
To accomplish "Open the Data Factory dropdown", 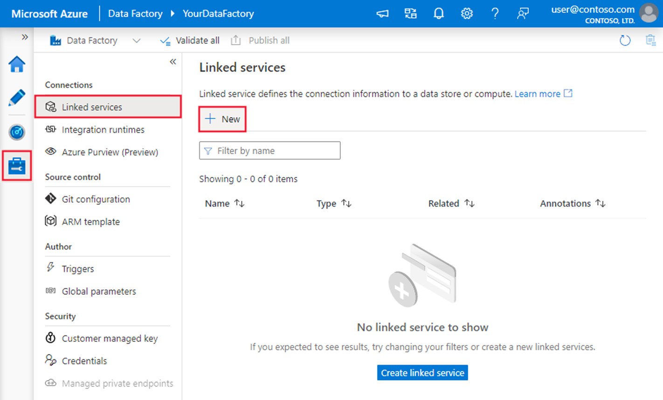I will 137,40.
